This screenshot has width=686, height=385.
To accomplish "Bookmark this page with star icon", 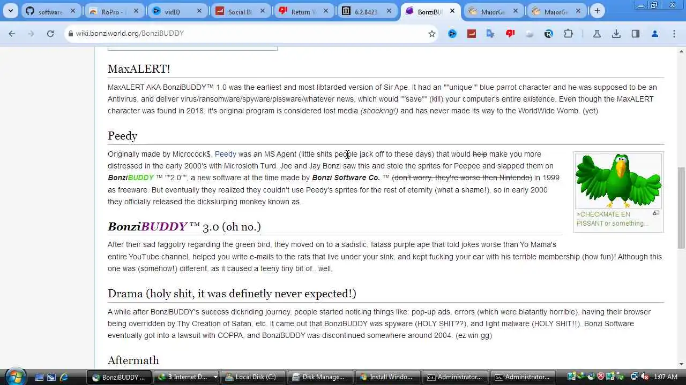I will point(432,33).
